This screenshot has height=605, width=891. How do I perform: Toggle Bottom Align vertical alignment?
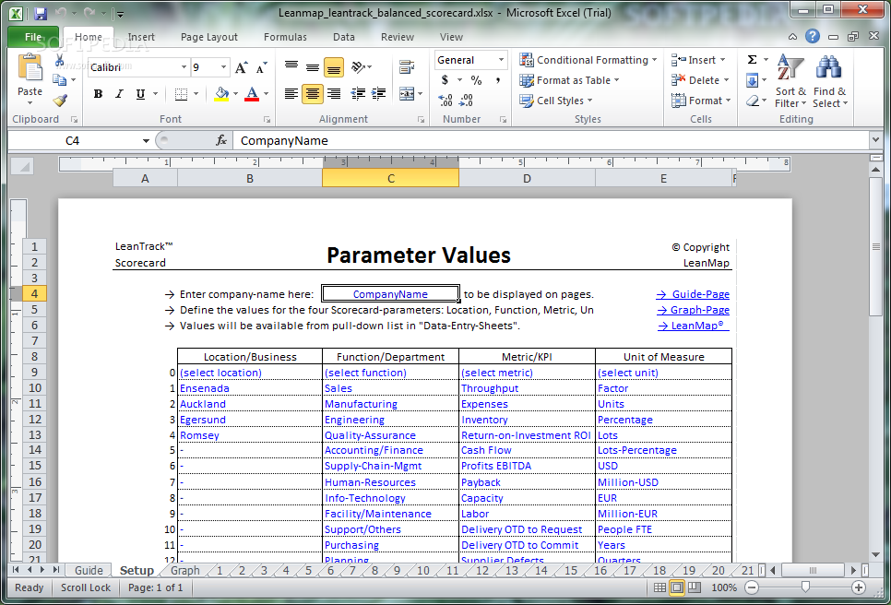334,67
